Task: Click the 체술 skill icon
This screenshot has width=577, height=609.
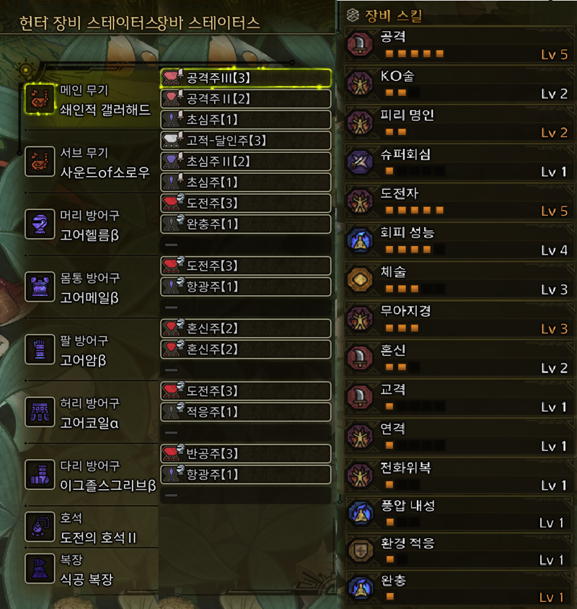Action: (x=360, y=279)
